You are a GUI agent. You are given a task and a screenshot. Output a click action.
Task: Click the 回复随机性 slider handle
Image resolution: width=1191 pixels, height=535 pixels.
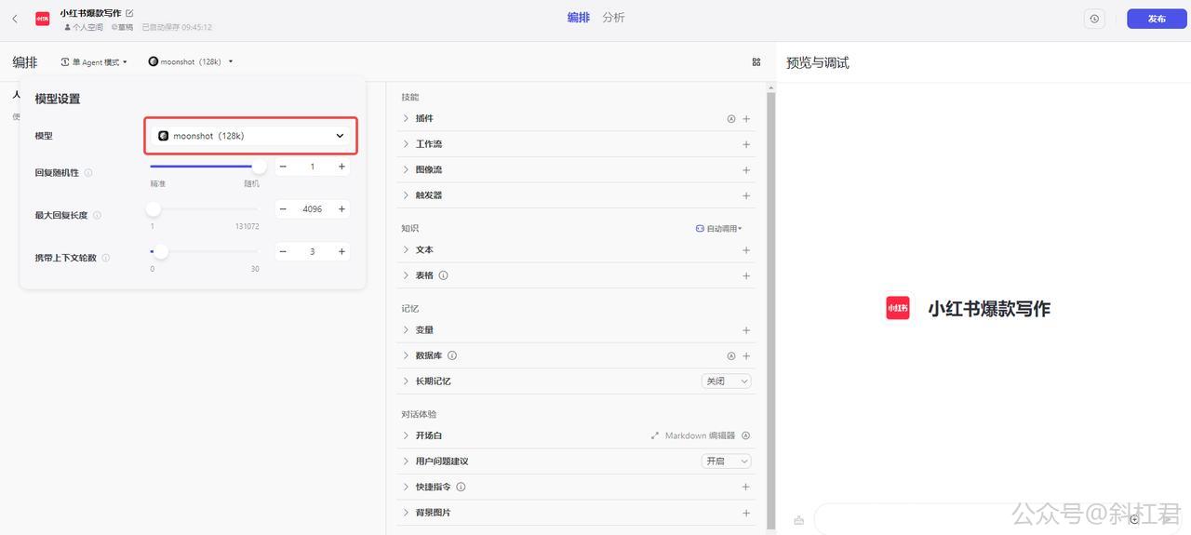pyautogui.click(x=259, y=167)
